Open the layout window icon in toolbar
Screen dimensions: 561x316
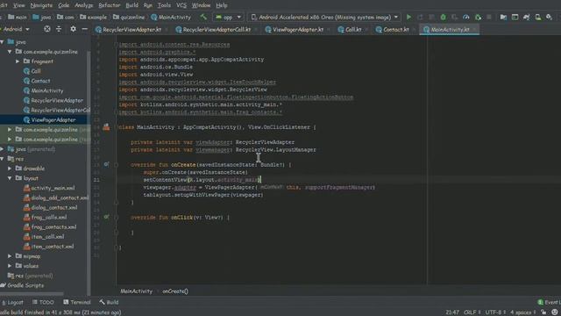click(515, 17)
